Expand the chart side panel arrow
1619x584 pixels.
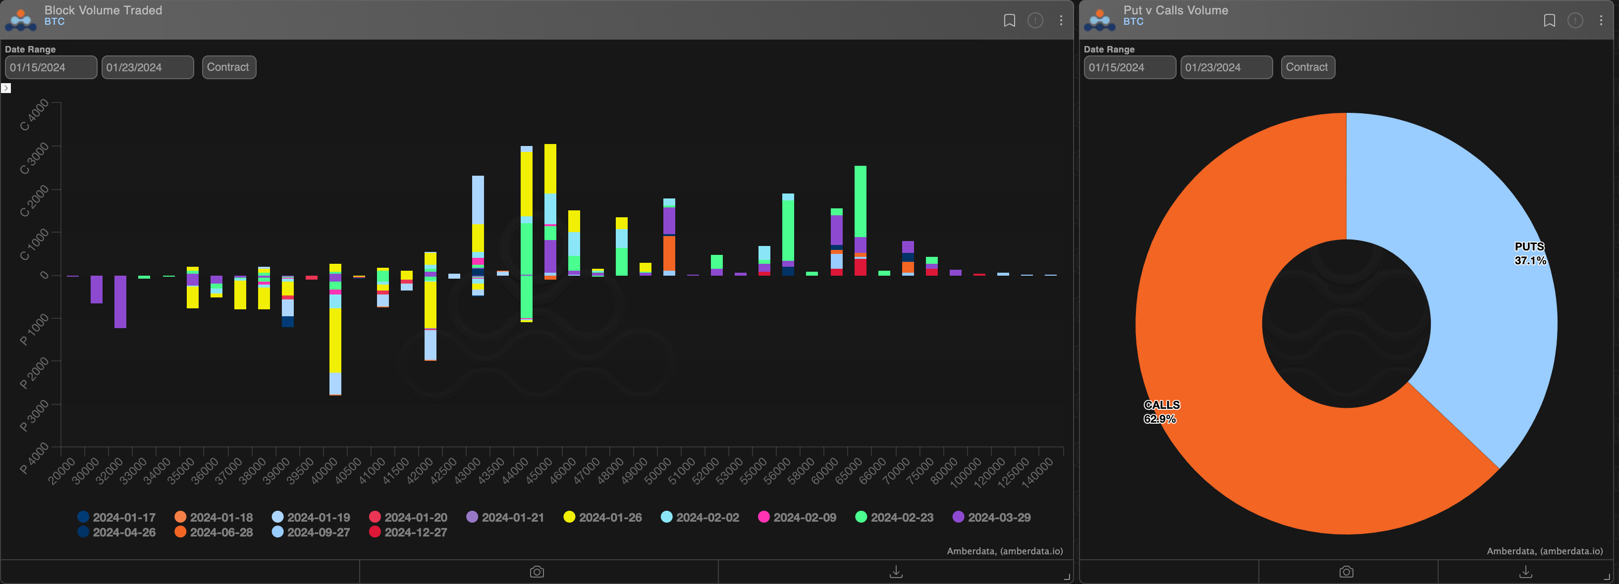pyautogui.click(x=5, y=88)
